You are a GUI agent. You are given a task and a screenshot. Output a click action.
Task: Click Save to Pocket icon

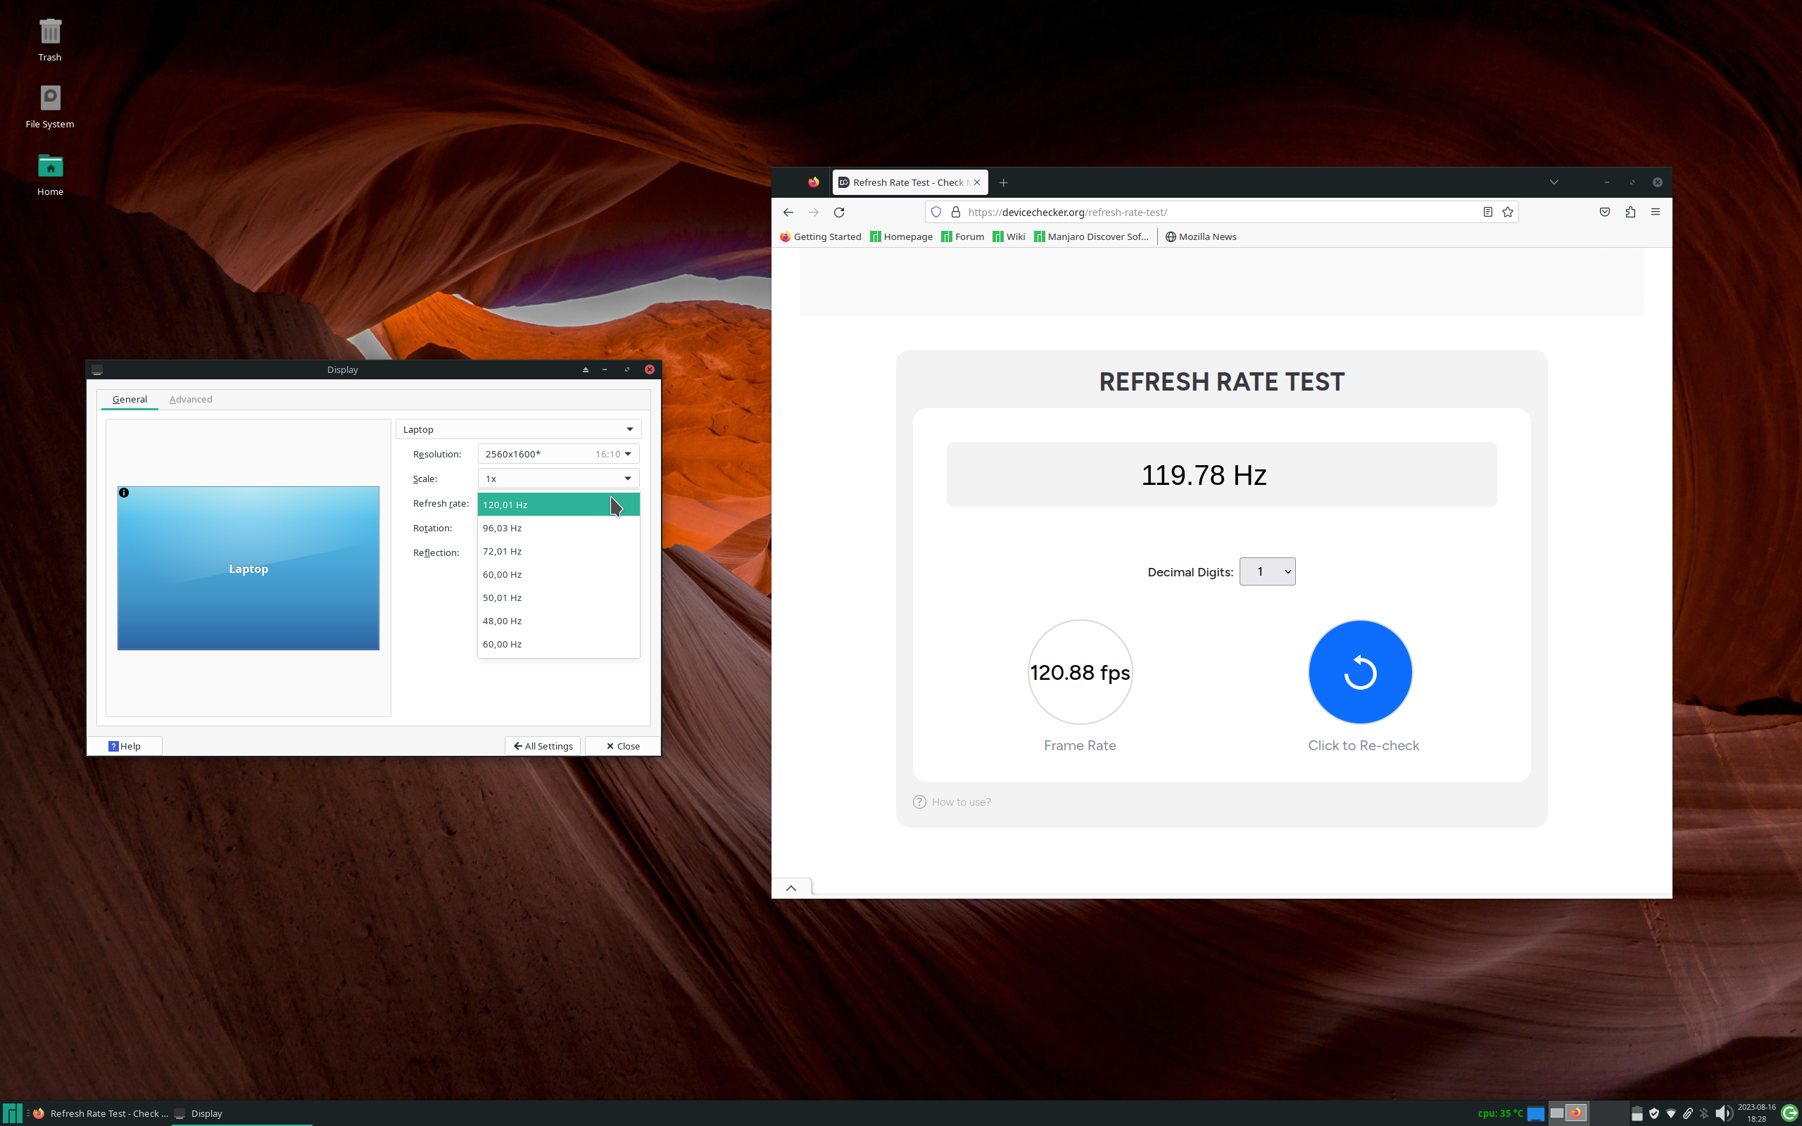tap(1605, 213)
